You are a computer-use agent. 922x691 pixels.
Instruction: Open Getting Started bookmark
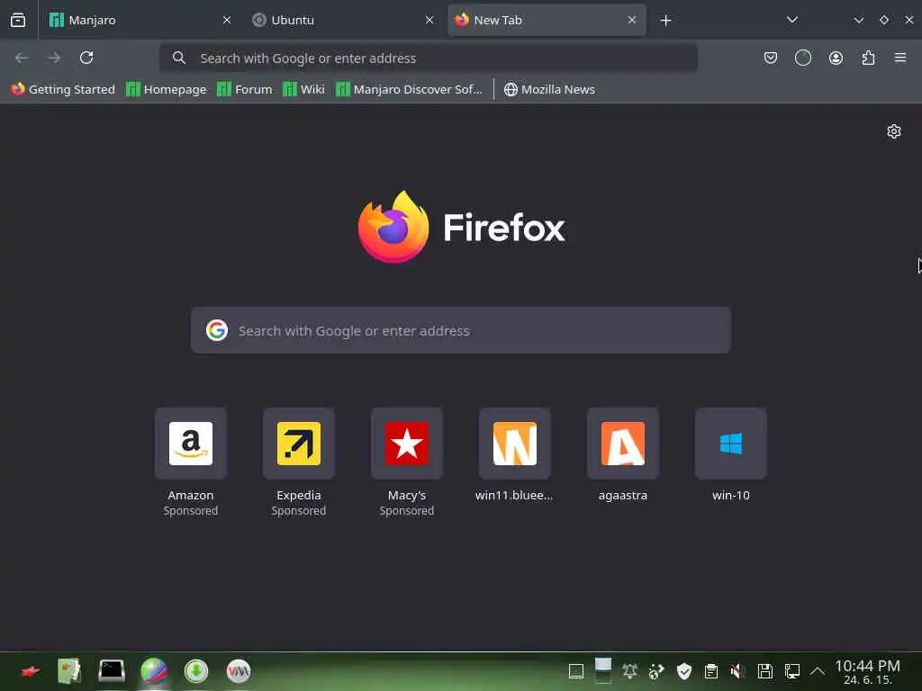click(63, 89)
